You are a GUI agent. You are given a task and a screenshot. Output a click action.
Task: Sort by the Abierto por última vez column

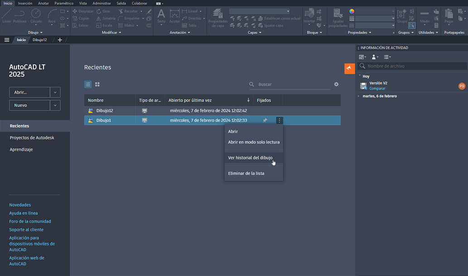click(209, 100)
